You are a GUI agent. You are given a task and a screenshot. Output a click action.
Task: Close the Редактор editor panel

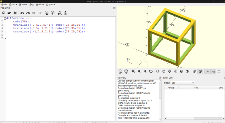pyautogui.click(x=114, y=8)
